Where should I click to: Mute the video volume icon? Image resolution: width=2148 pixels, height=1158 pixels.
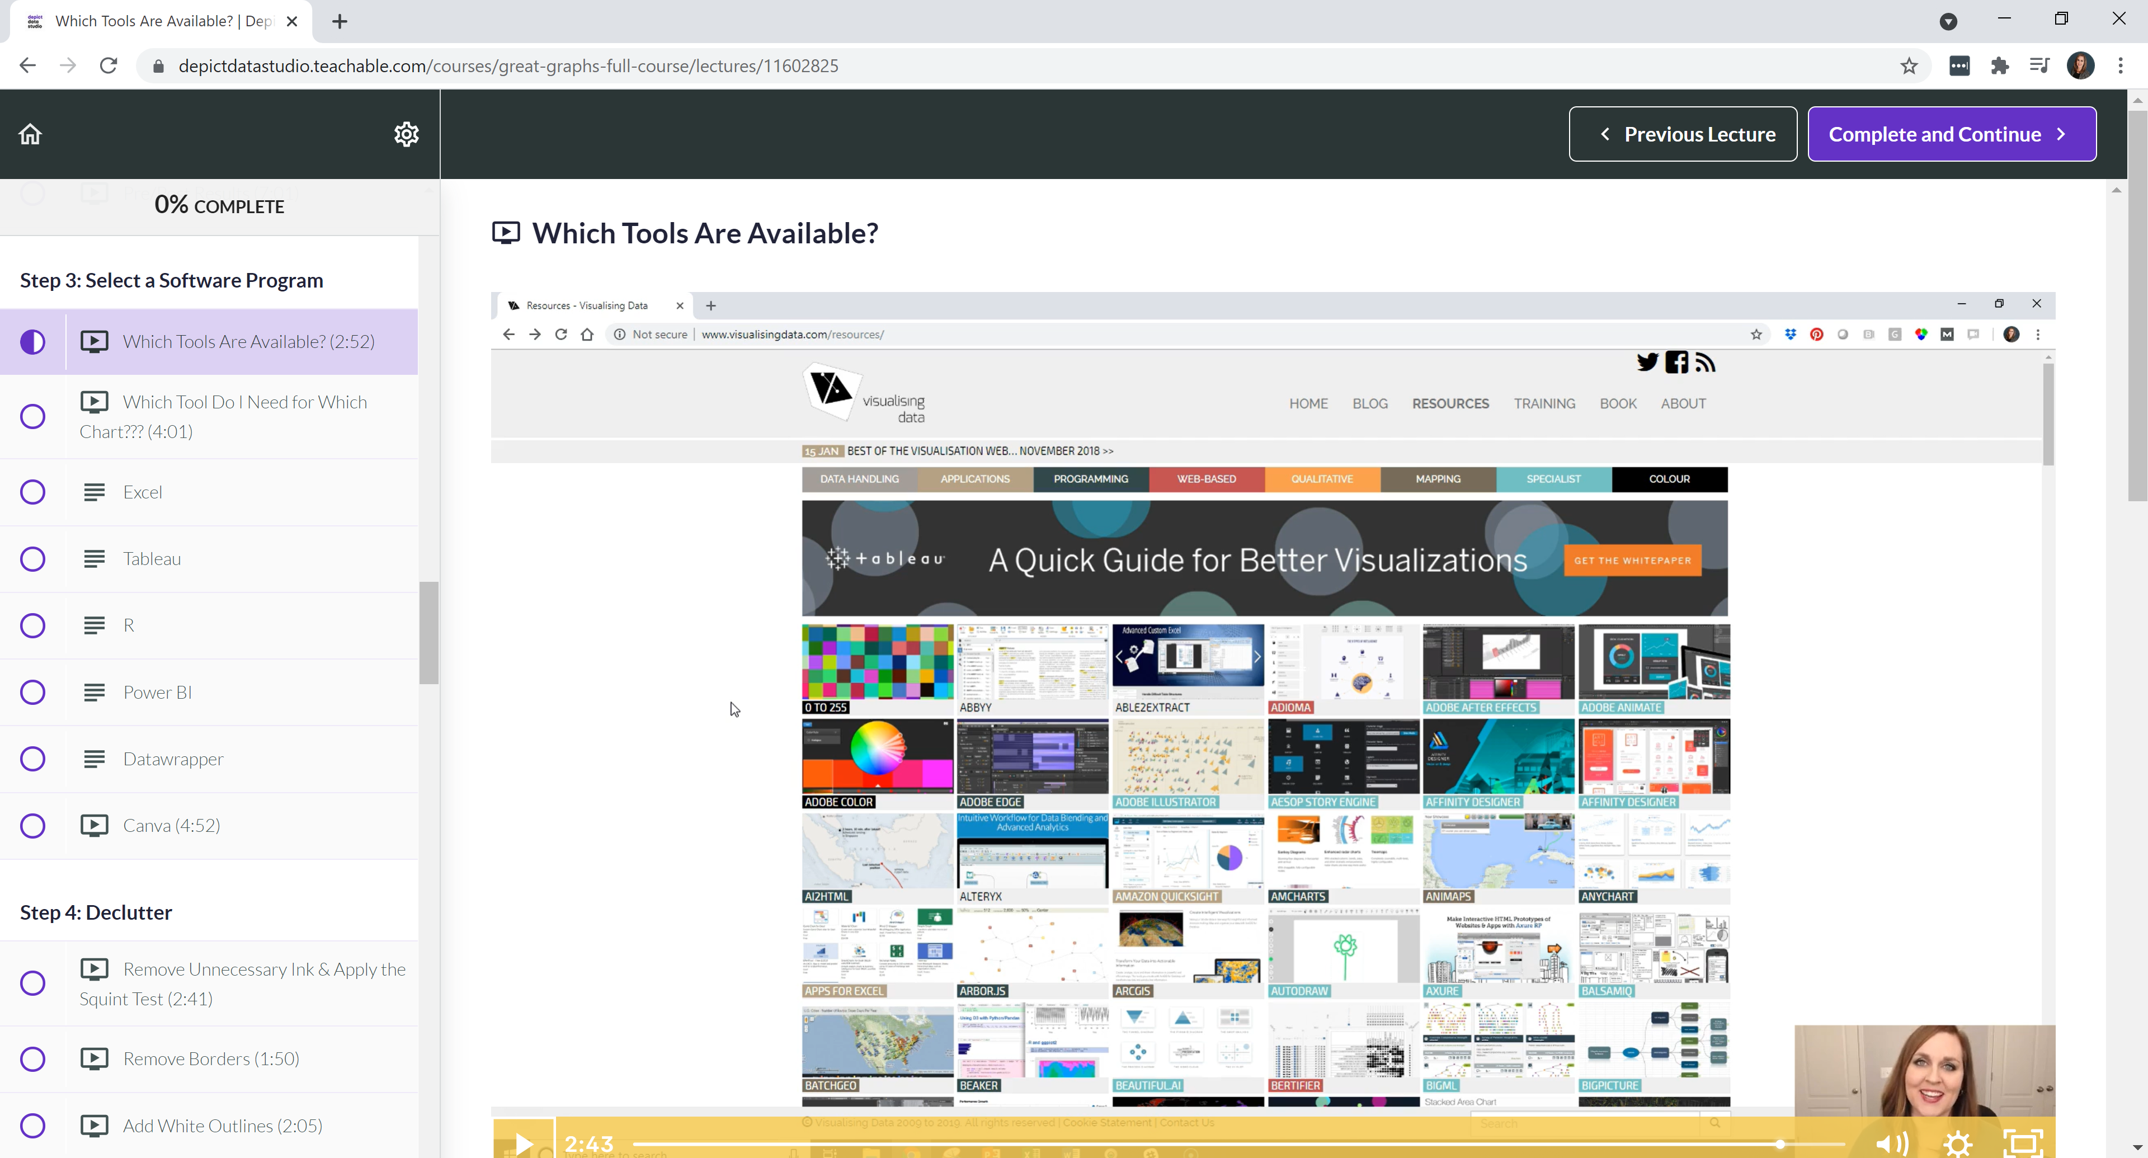tap(1892, 1143)
